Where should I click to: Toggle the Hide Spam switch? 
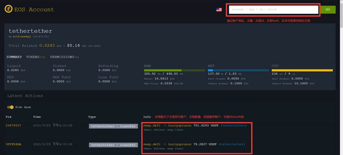[10, 107]
